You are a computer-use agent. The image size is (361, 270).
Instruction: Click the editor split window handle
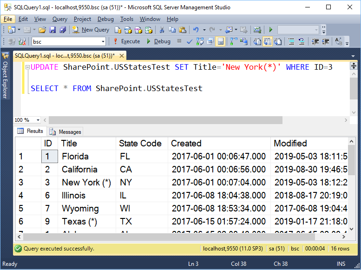pyautogui.click(x=353, y=66)
